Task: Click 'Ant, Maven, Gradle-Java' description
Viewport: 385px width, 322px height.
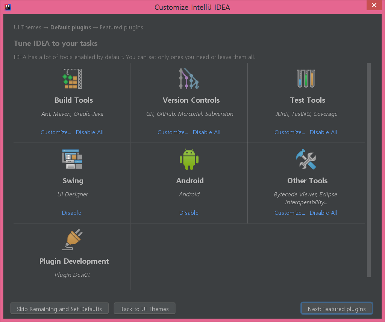Action: (72, 114)
